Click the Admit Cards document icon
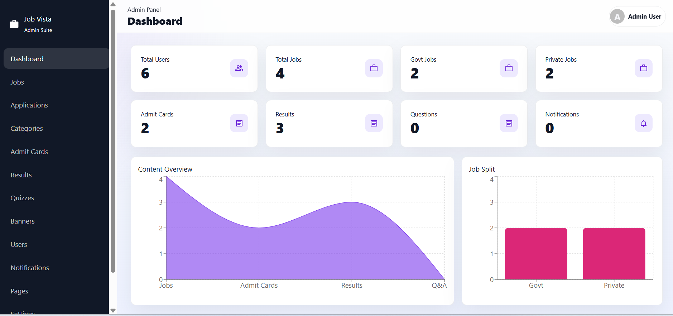Viewport: 673px width, 316px height. click(239, 123)
